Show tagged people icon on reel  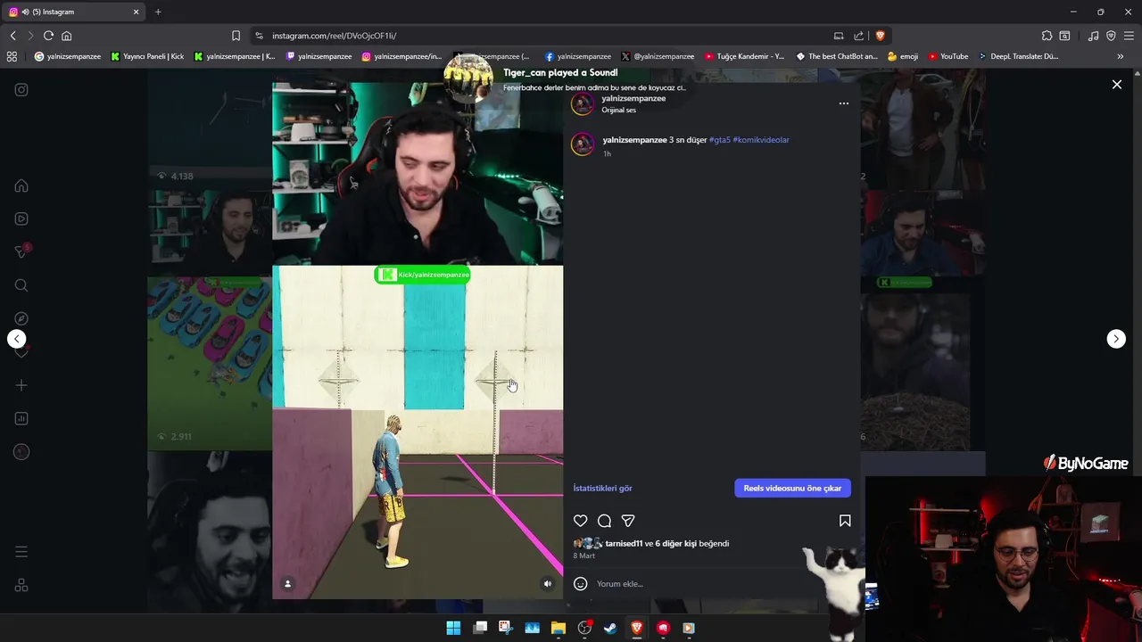pyautogui.click(x=287, y=584)
